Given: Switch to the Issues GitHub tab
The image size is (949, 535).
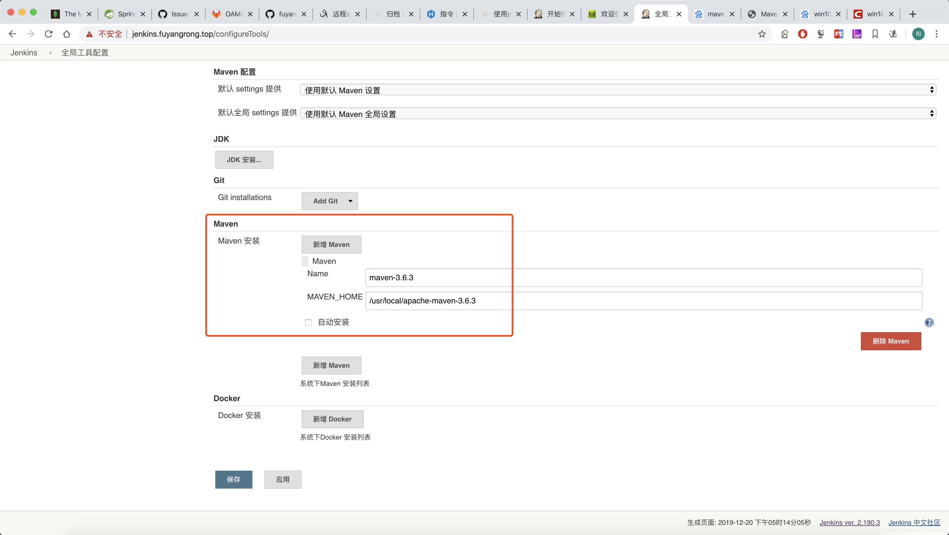Looking at the screenshot, I should click(x=179, y=14).
